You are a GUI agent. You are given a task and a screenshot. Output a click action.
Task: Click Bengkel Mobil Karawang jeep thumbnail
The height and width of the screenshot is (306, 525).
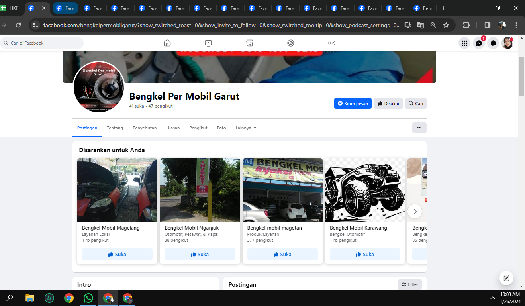click(x=365, y=190)
